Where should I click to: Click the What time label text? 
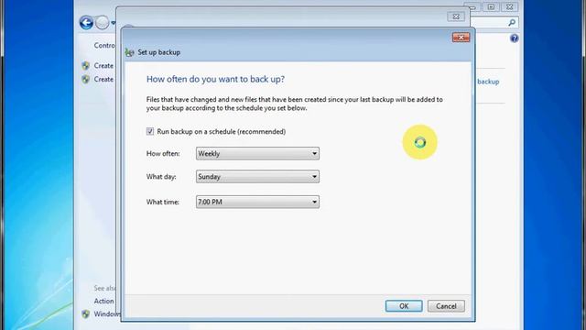click(x=163, y=202)
